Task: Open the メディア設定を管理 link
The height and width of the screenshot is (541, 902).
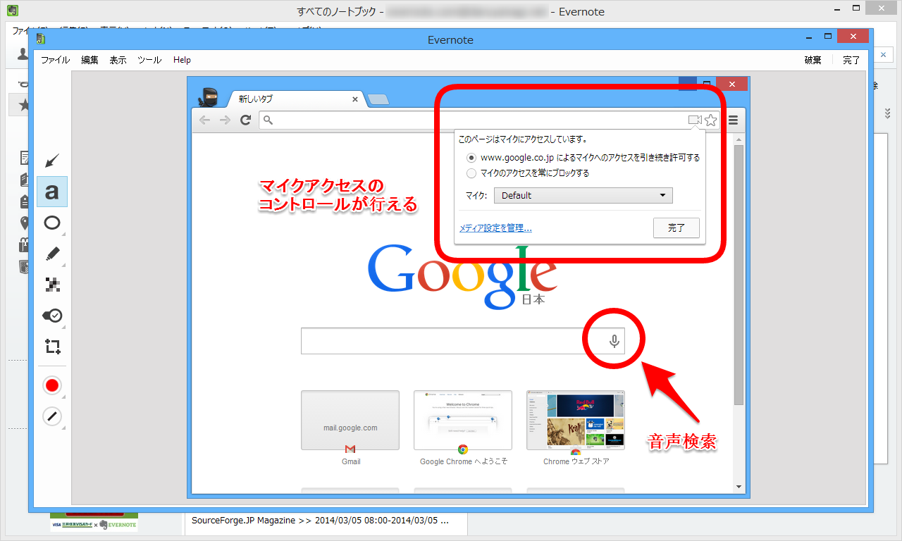Action: click(x=495, y=228)
